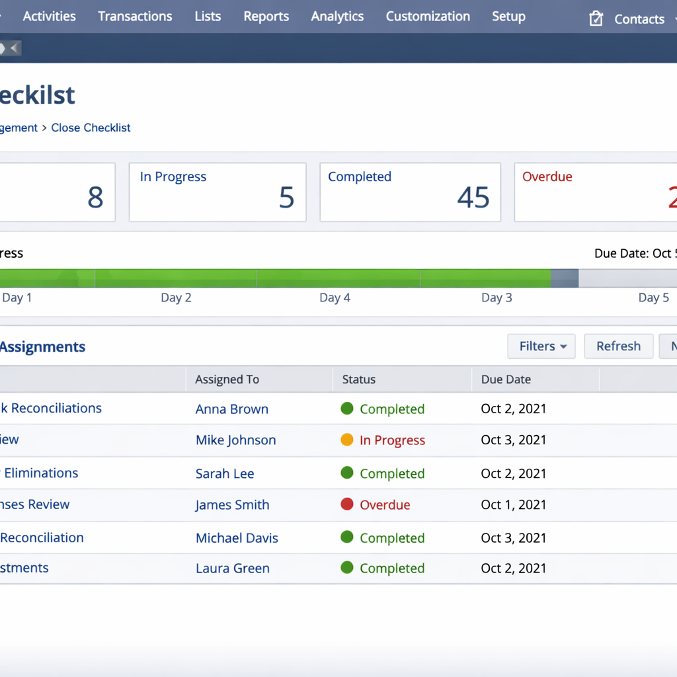Click the green status dot for Michael Davis
This screenshot has width=677, height=677.
point(347,538)
